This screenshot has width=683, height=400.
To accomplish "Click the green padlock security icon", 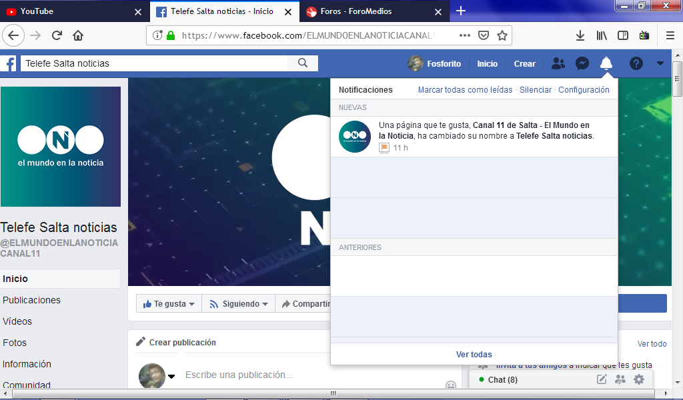I will tap(171, 35).
